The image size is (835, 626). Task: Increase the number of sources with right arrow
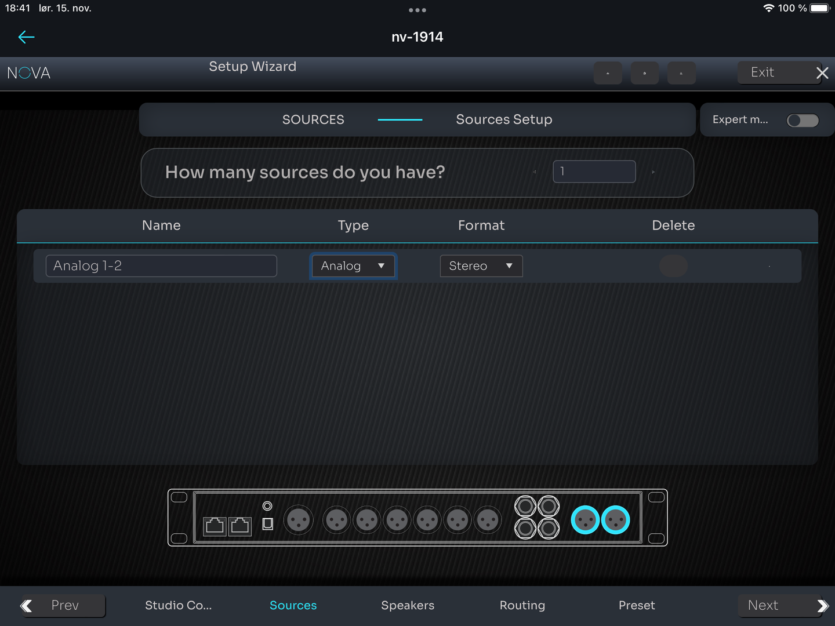coord(654,172)
